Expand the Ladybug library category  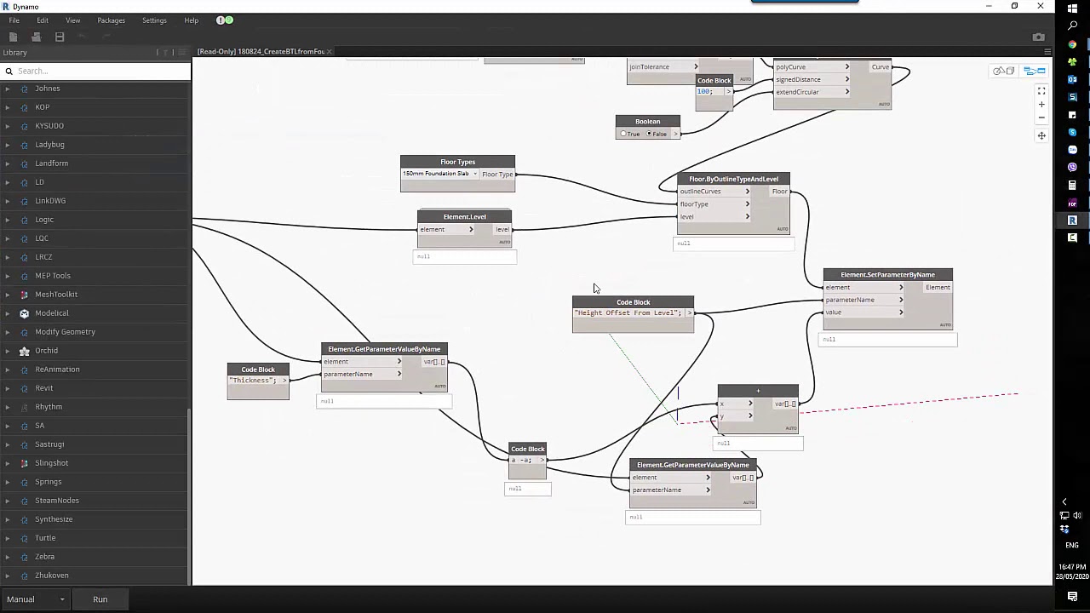click(8, 145)
